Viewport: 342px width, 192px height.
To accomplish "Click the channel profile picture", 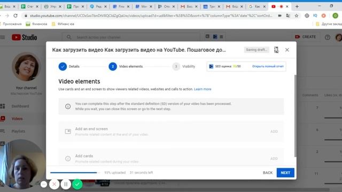I will [x=26, y=67].
